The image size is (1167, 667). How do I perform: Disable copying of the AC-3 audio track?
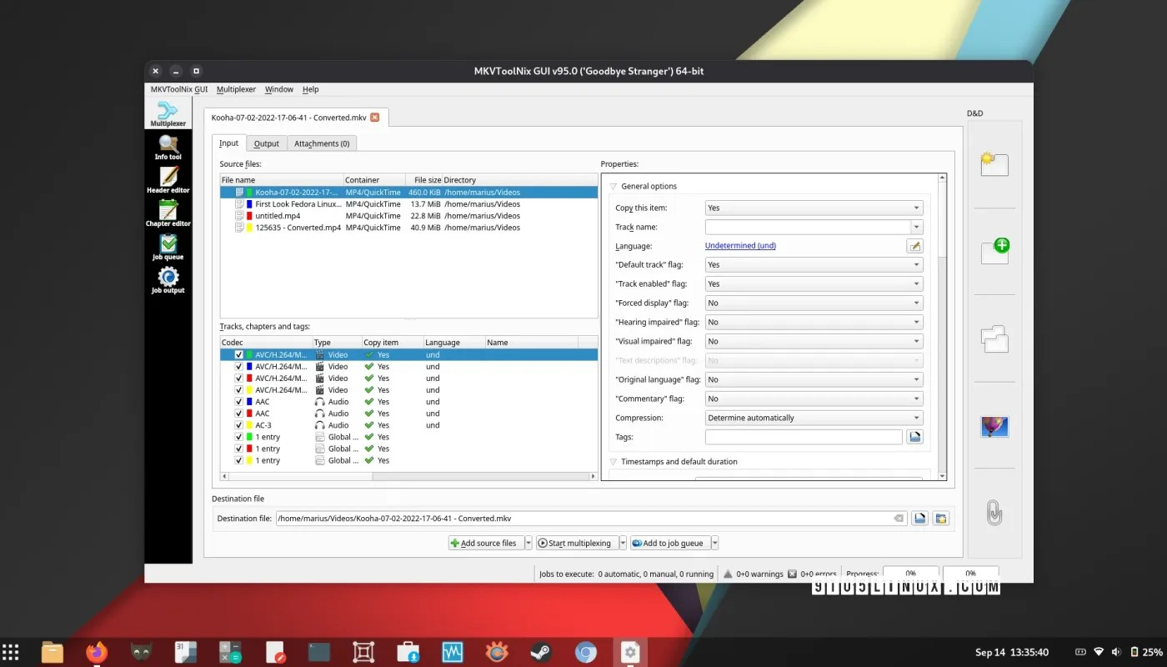coord(238,424)
